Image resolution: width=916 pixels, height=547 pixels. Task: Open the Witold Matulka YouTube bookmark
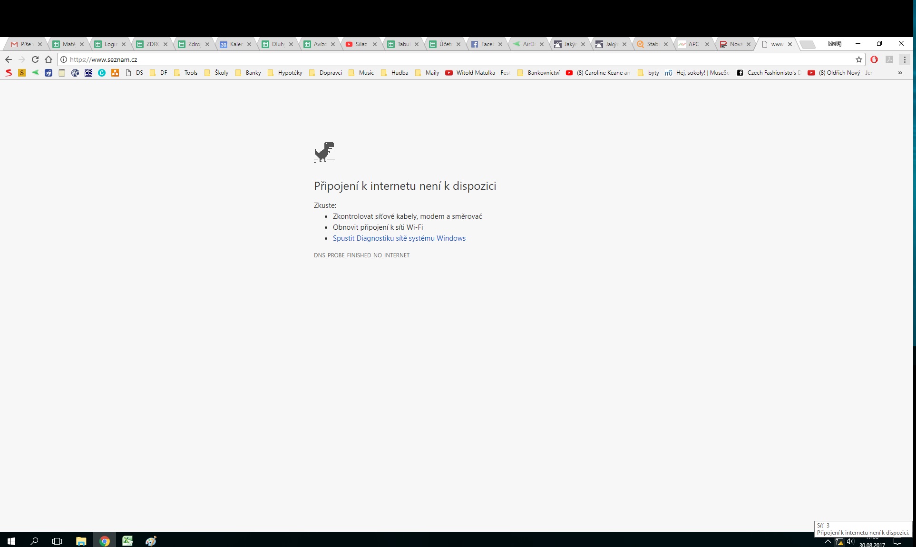coord(477,73)
